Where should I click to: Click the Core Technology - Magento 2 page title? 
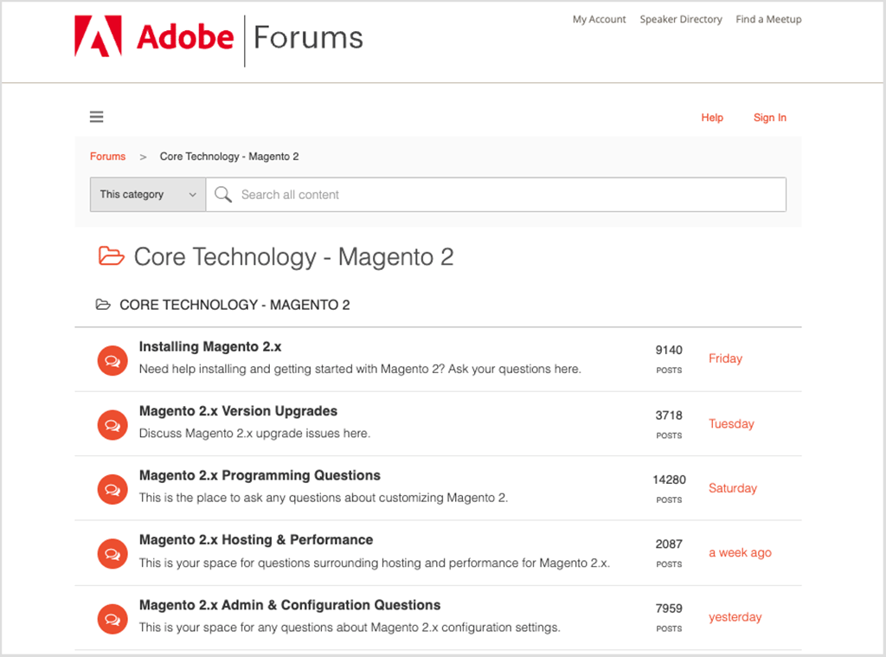[x=294, y=257]
